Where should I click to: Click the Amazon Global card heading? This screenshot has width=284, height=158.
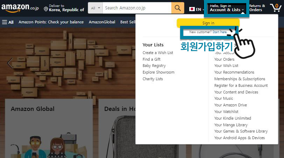point(33,109)
